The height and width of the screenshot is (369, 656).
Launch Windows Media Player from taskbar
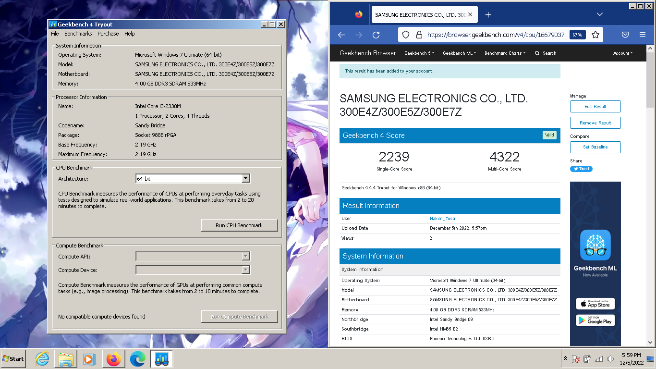89,359
